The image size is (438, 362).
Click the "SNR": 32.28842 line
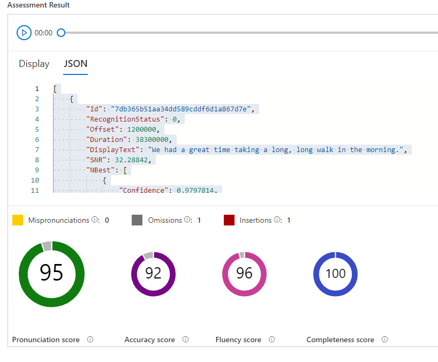click(x=118, y=160)
